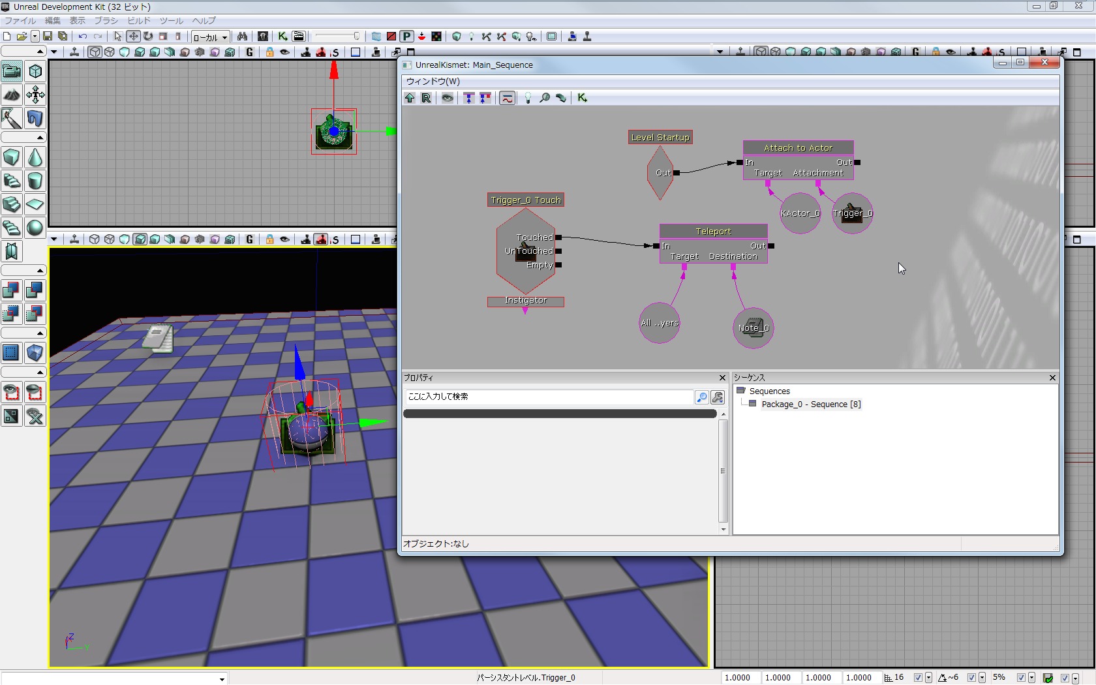Click the Play In Editor 'P' button
This screenshot has width=1096, height=685.
click(406, 37)
